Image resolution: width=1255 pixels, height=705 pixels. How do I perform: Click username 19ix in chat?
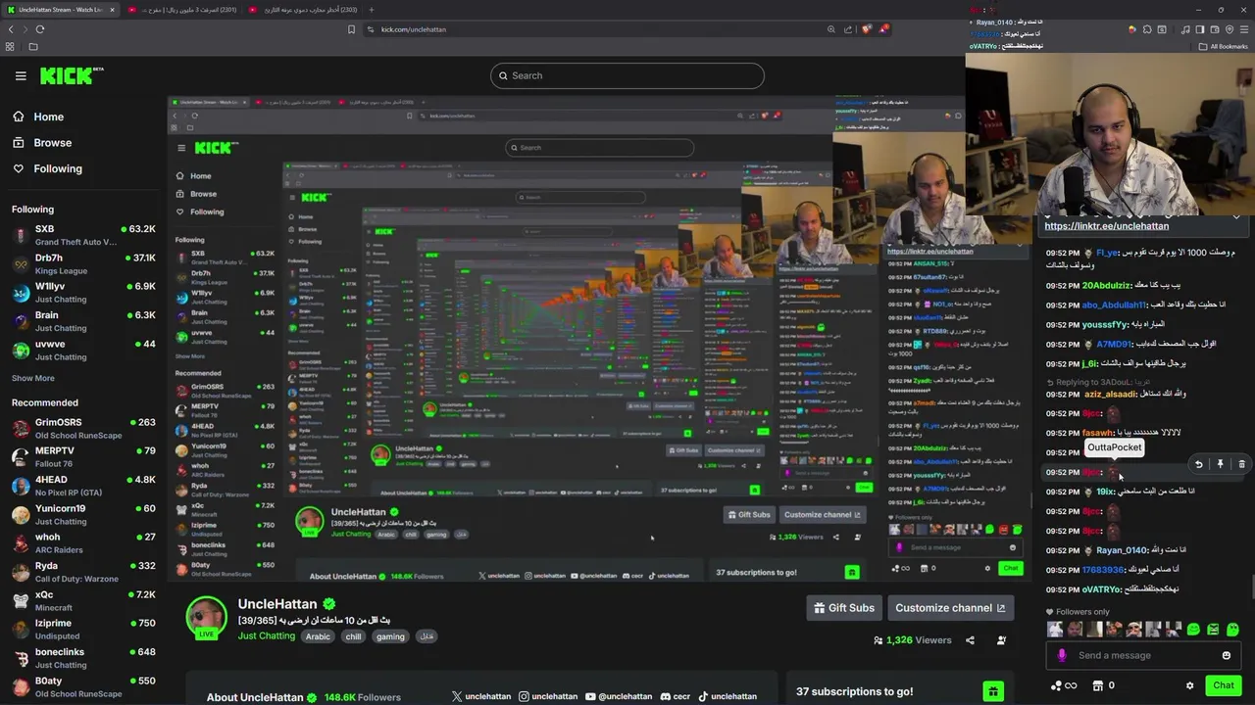coord(1105,492)
